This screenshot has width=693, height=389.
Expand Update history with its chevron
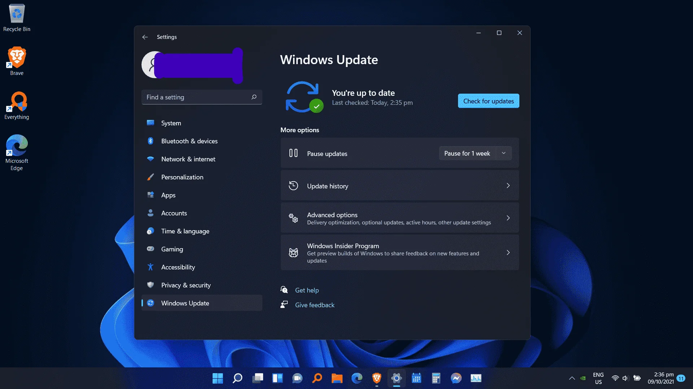coord(508,186)
